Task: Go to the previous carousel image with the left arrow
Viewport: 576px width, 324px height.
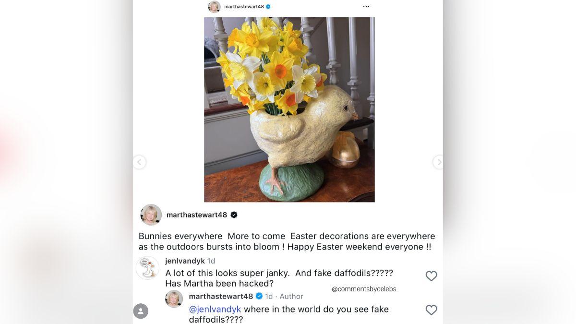Action: pyautogui.click(x=139, y=162)
